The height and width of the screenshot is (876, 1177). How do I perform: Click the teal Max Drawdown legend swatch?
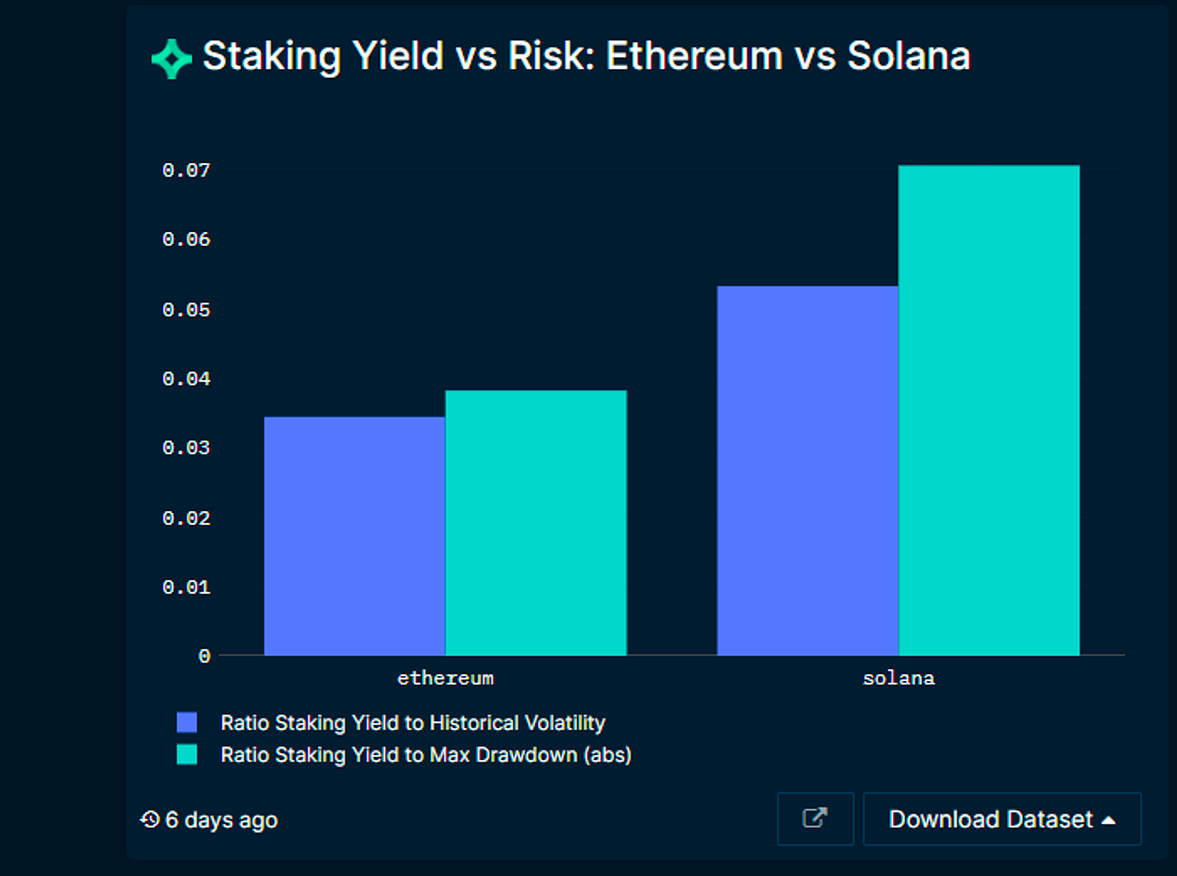point(187,755)
